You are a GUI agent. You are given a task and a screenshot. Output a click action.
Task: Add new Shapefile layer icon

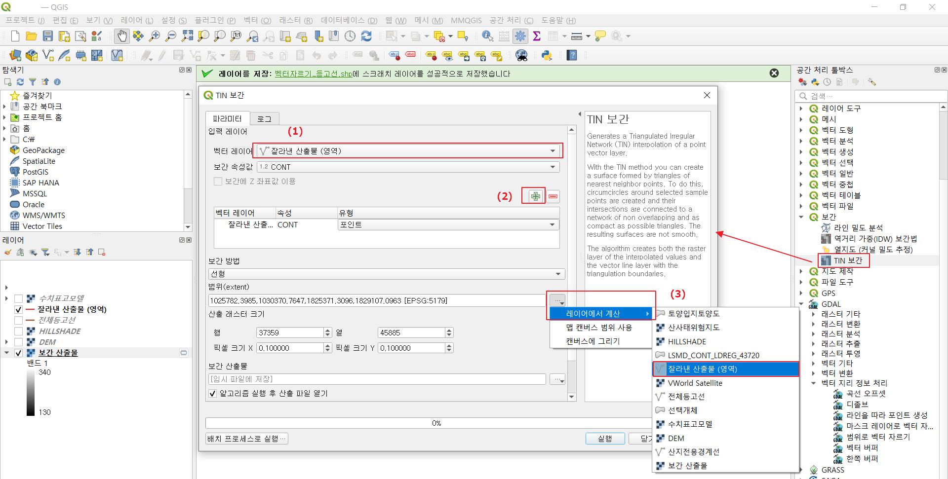[x=48, y=55]
